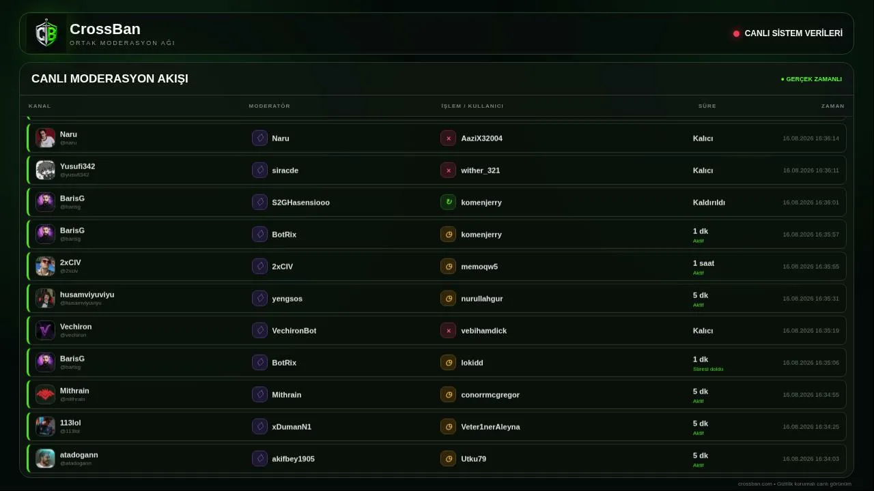Viewport: 874px width, 491px height.
Task: Click the MODERATÖR column header
Action: point(270,106)
